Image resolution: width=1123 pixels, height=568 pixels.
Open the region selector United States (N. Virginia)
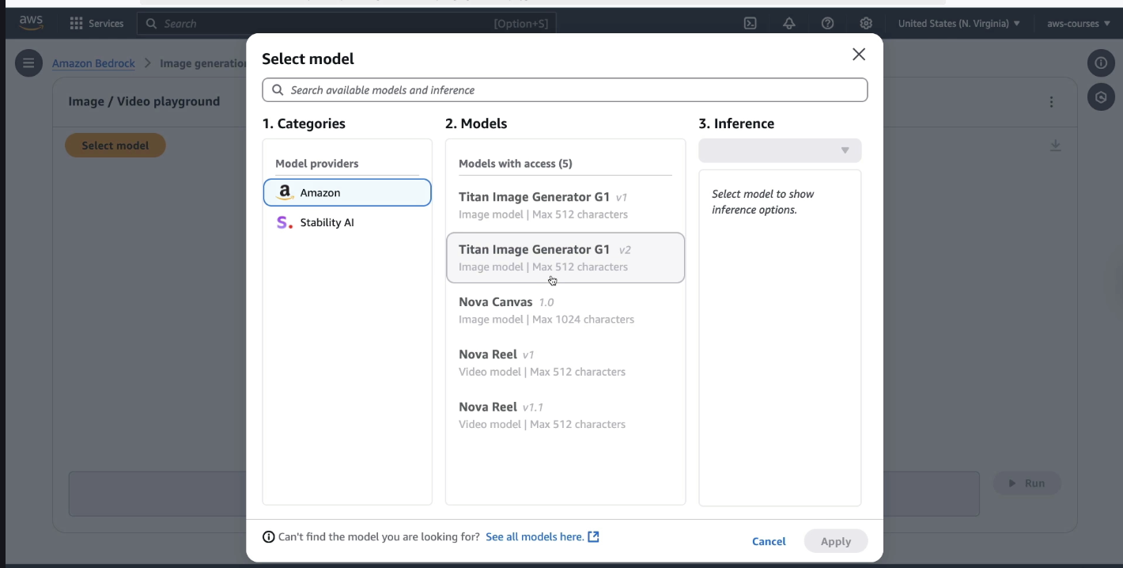point(959,24)
